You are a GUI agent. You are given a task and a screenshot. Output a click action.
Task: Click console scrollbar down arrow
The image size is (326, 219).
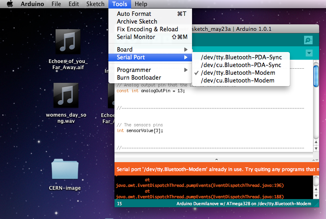316,196
